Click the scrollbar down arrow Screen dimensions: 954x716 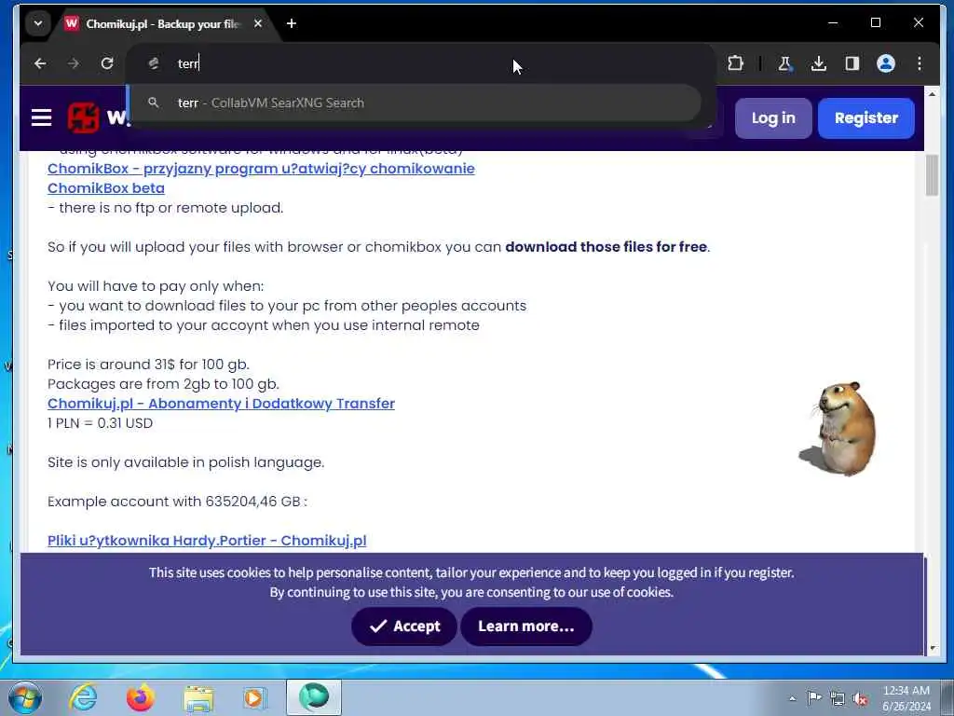coord(934,649)
